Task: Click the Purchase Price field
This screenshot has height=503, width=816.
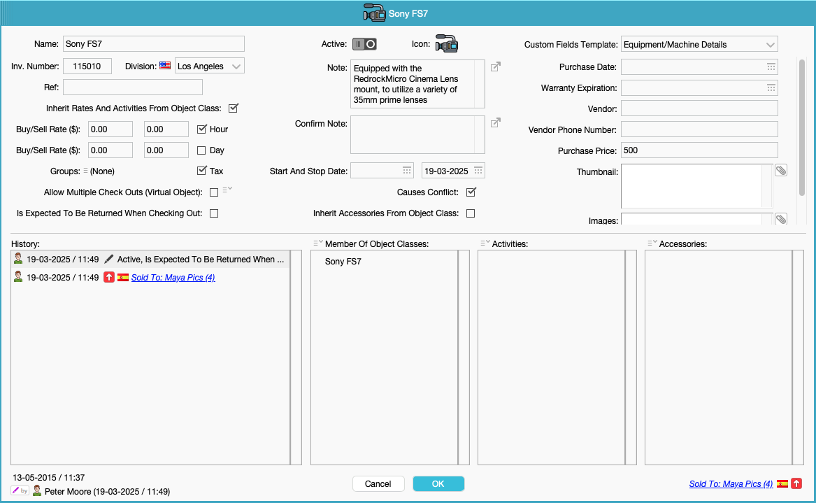Action: point(699,150)
